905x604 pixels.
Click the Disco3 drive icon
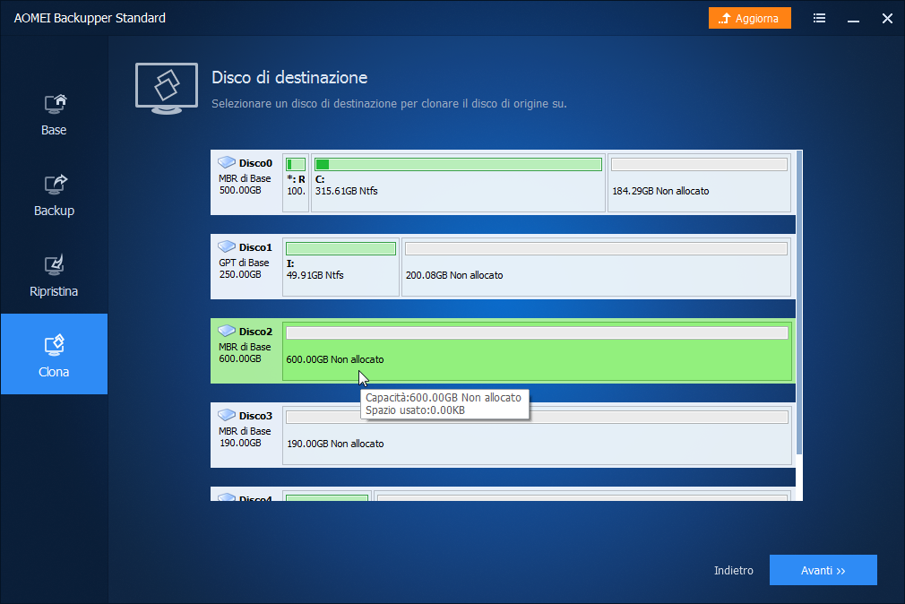click(226, 415)
